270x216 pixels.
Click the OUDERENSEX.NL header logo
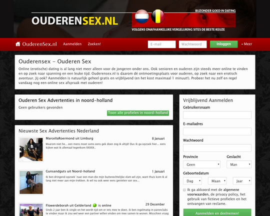pyautogui.click(x=74, y=20)
